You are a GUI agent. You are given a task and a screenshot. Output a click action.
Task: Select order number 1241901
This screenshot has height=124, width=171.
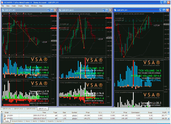pyautogui.click(x=10, y=119)
